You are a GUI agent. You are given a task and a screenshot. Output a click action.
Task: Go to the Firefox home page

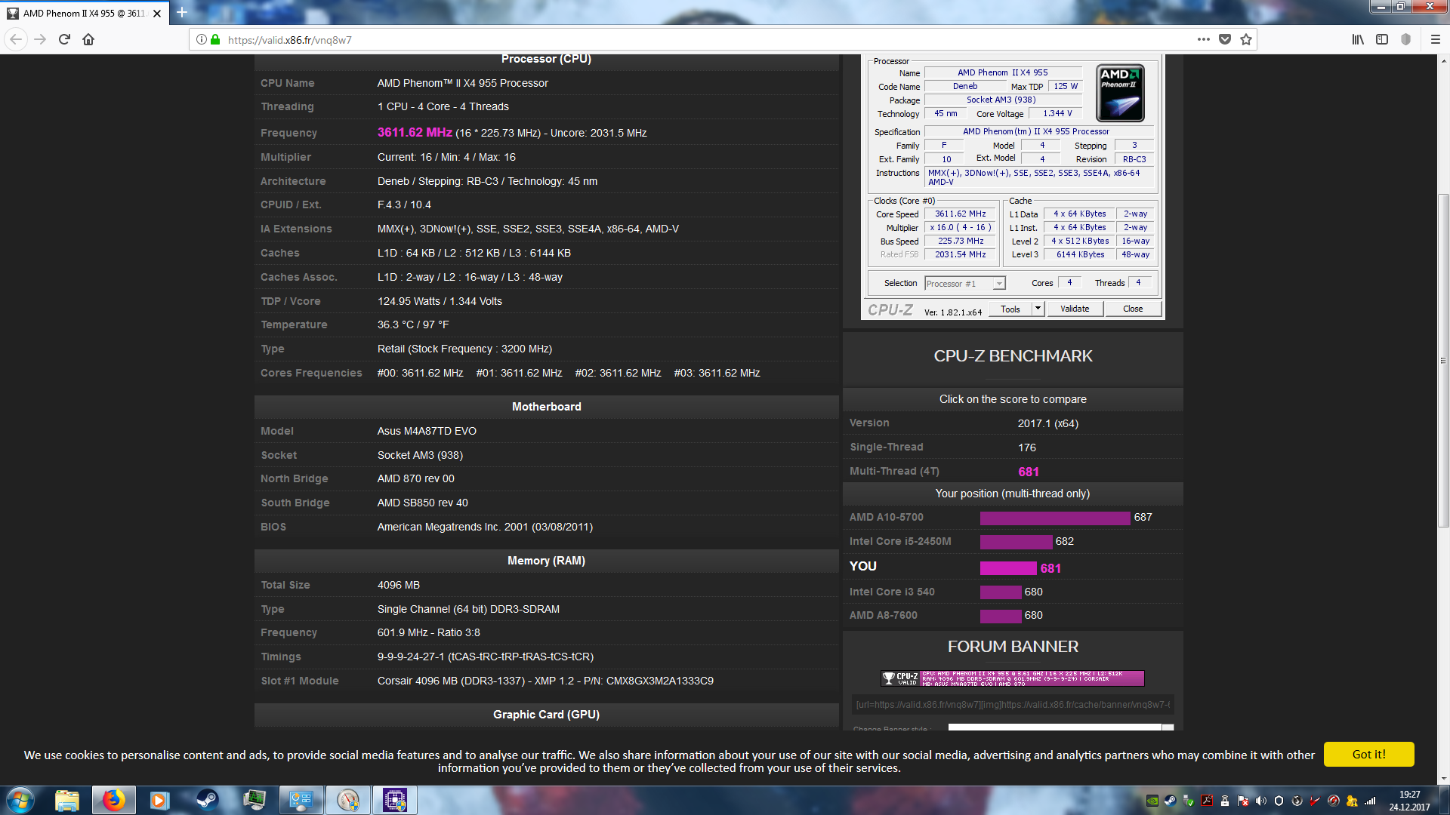(x=88, y=39)
